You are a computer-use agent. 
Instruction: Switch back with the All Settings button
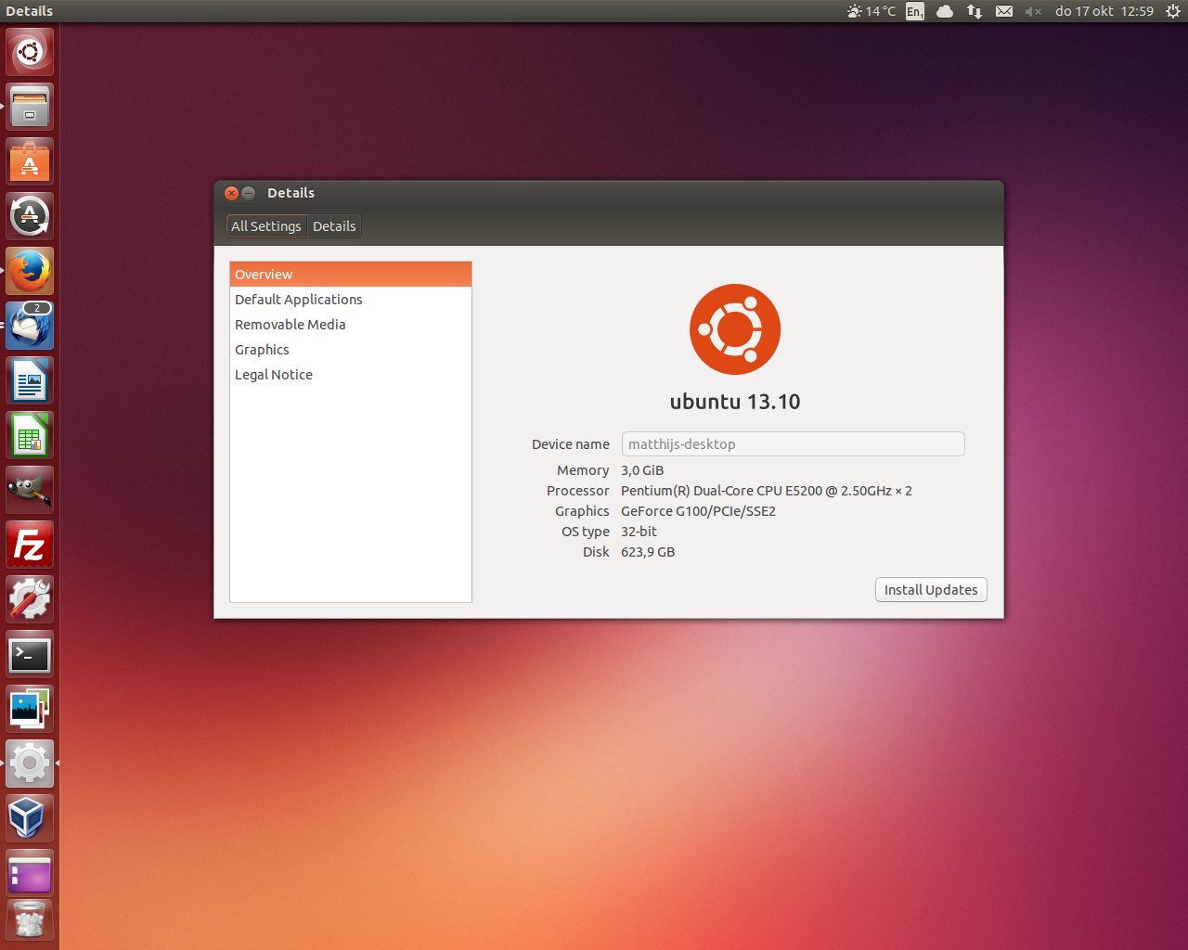pyautogui.click(x=266, y=225)
